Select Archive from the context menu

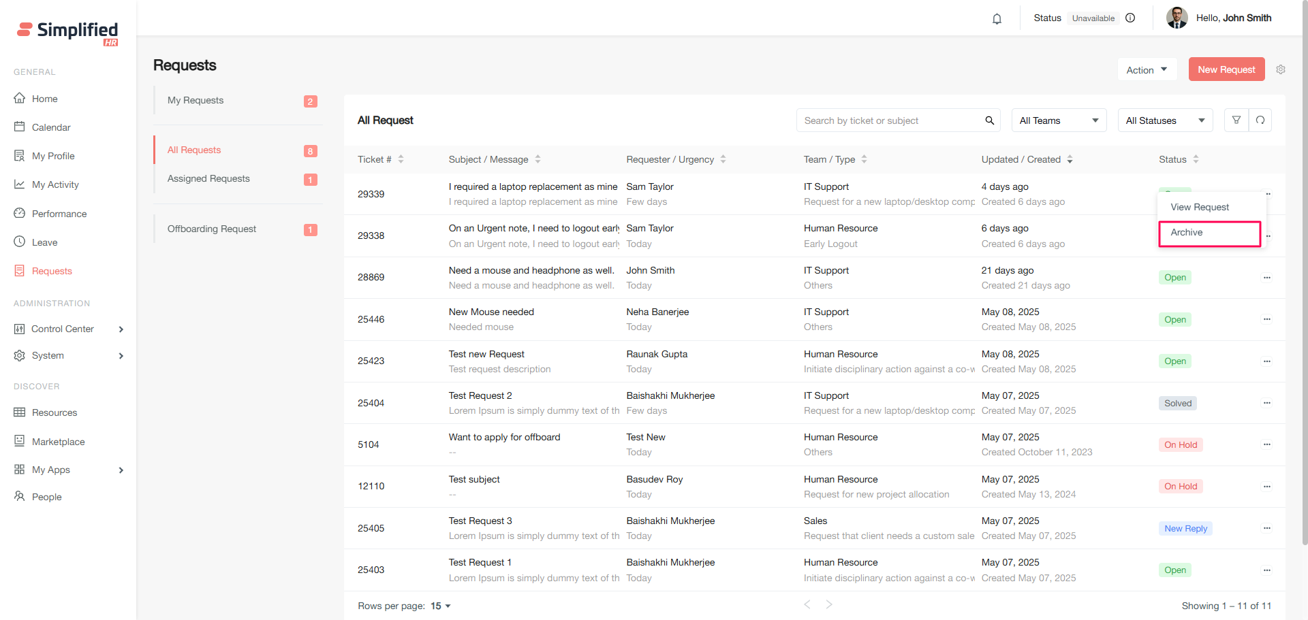[1209, 233]
